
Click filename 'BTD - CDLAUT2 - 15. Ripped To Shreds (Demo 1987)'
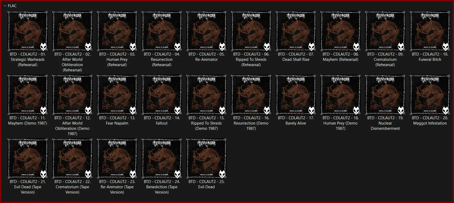[206, 123]
